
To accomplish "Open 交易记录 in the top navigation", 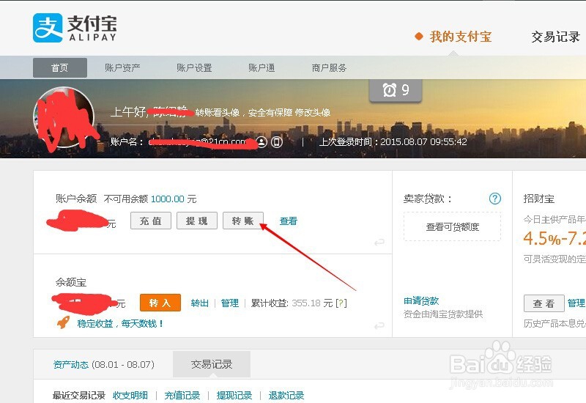I will pyautogui.click(x=555, y=37).
